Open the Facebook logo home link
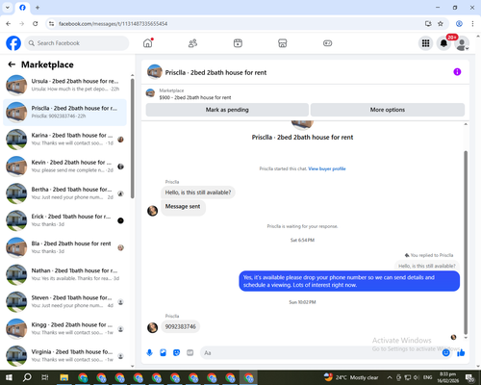Screen dimensions: 481x385 13,43
